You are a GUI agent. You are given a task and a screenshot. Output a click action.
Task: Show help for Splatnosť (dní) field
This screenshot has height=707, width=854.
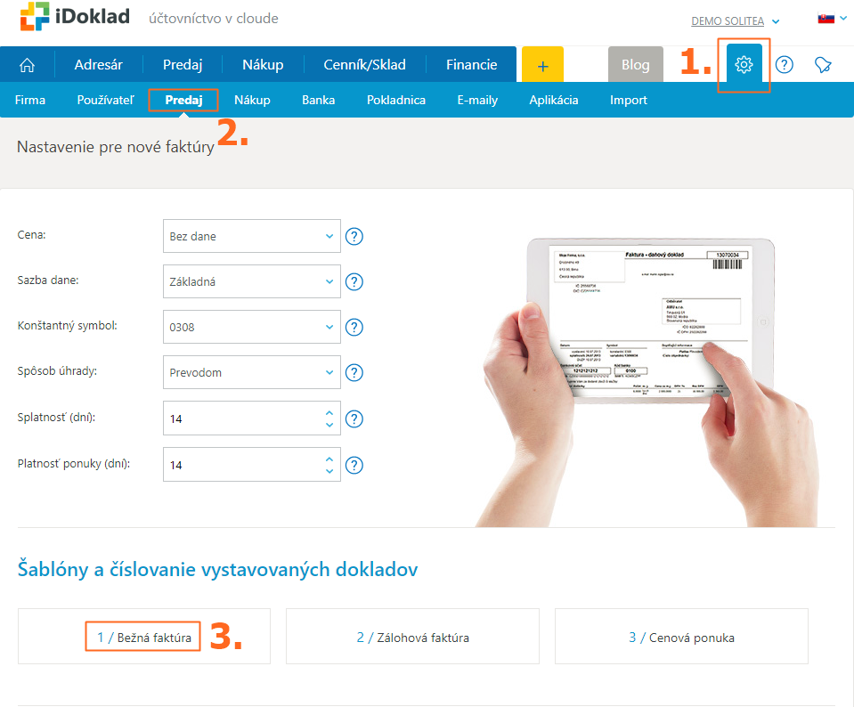(354, 419)
